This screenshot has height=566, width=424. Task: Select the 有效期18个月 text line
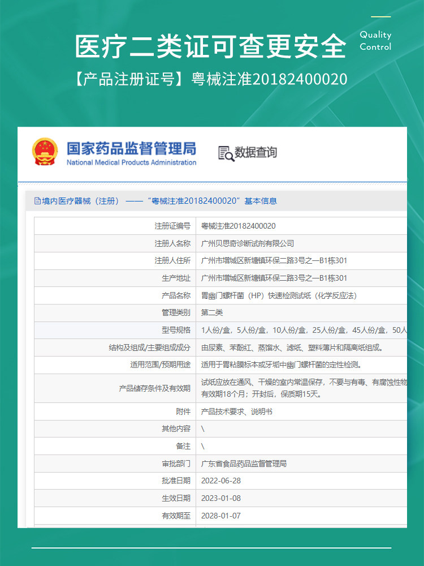[261, 394]
